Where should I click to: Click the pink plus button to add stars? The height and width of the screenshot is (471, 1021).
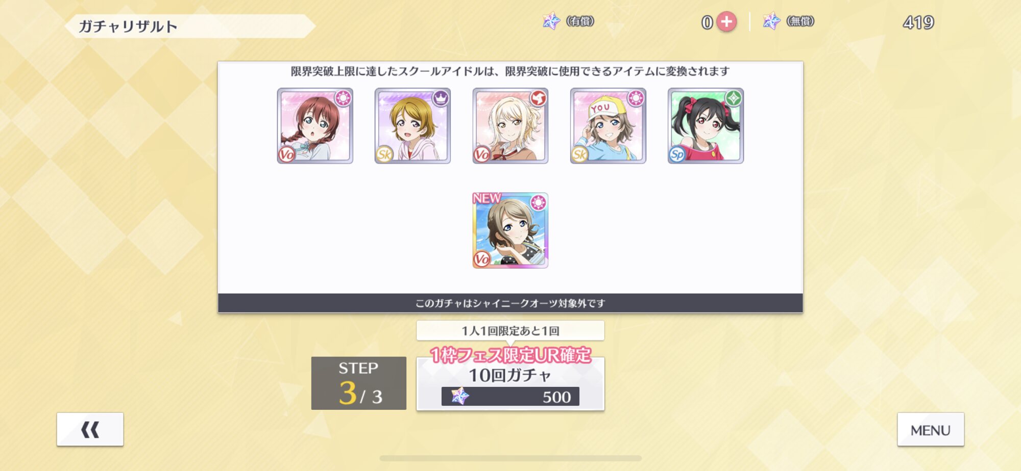pos(726,22)
